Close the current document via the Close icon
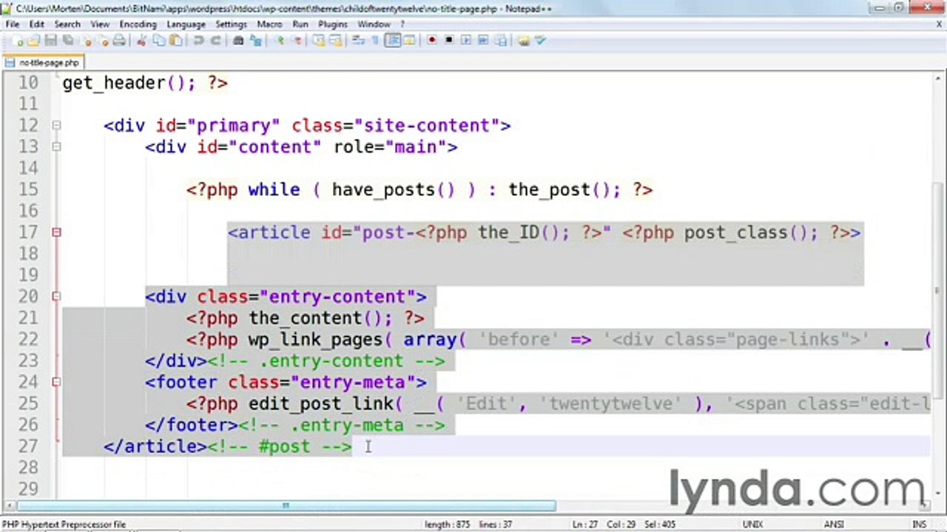947x532 pixels. pos(87,41)
